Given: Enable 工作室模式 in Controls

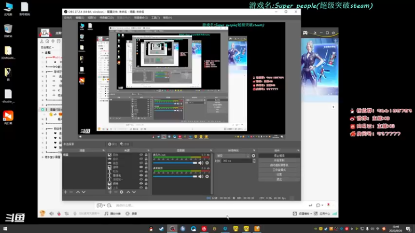Looking at the screenshot, I should coord(279,170).
